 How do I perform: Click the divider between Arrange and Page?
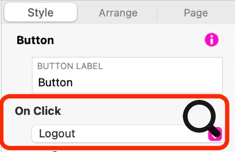click(157, 12)
